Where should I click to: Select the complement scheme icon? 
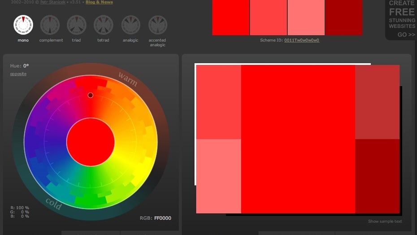coord(50,25)
